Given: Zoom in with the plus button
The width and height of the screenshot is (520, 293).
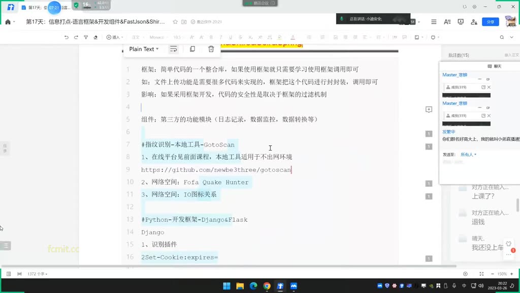Looking at the screenshot, I should [512, 274].
